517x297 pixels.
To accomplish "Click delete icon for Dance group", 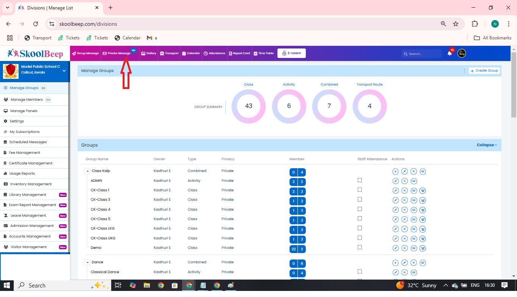I will [414, 263].
